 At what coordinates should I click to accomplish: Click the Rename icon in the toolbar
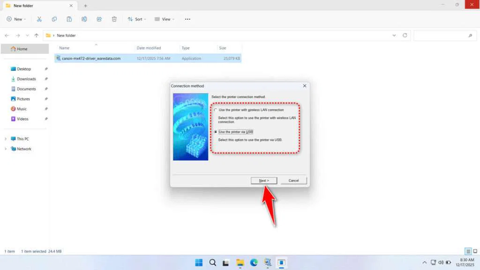(x=84, y=19)
